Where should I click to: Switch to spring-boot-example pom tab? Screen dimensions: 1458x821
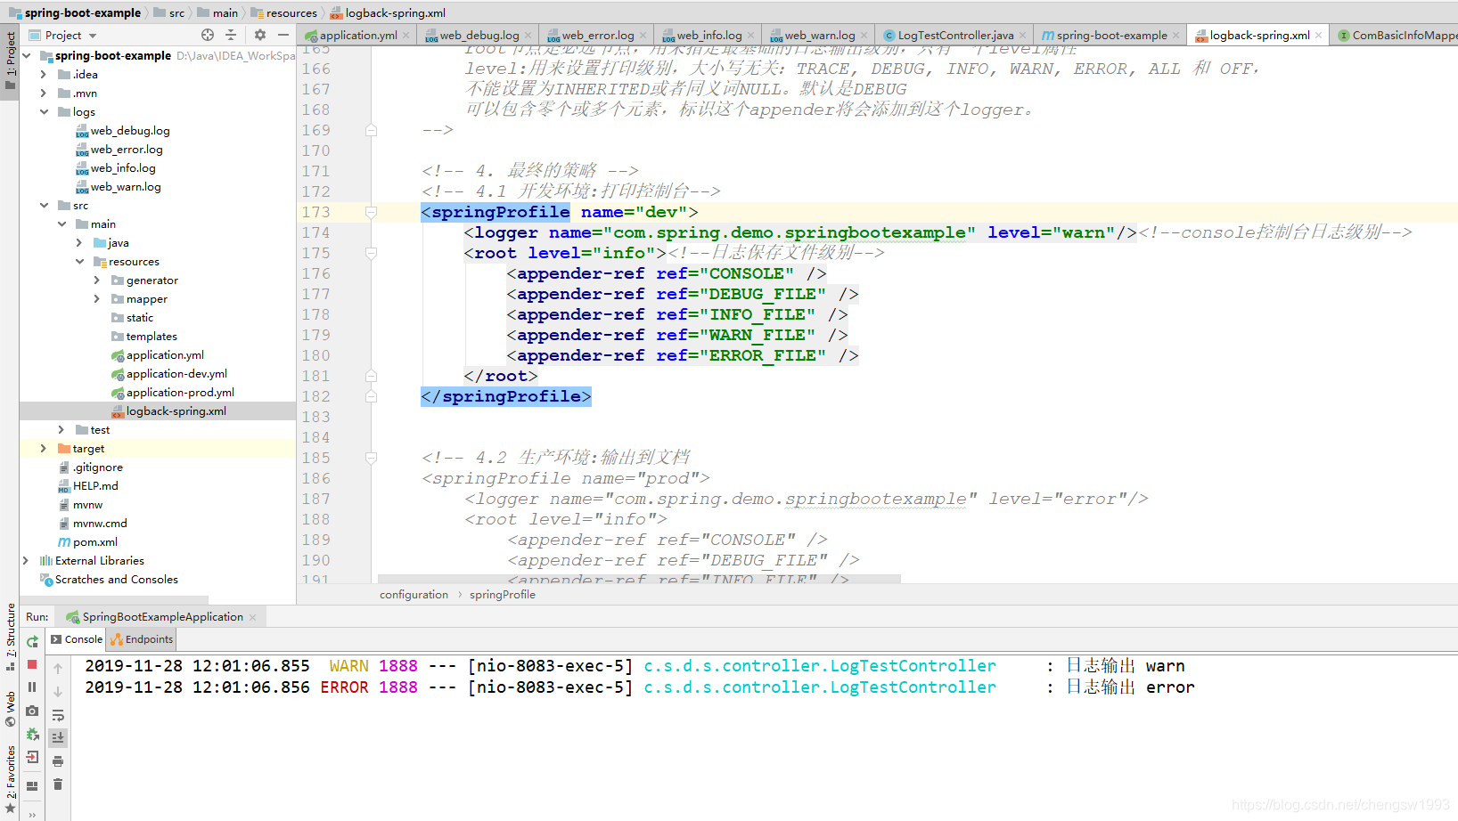click(1111, 36)
